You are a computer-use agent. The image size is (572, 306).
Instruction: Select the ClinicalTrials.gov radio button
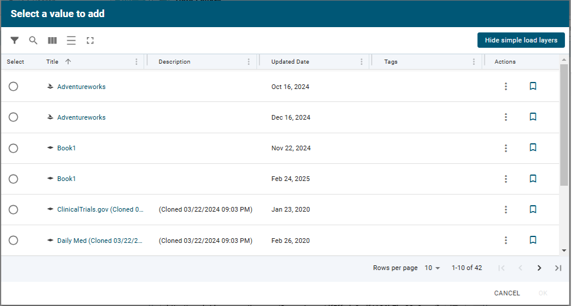(x=14, y=209)
